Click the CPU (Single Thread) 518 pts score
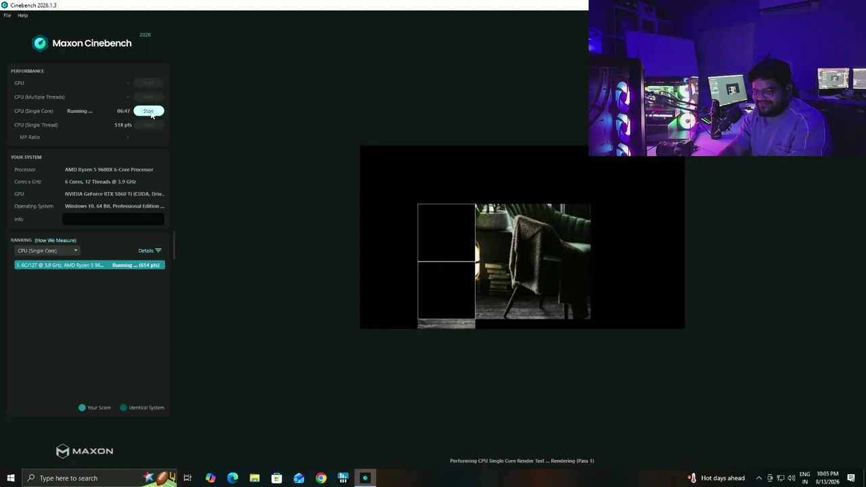Viewport: 866px width, 487px height. pyautogui.click(x=123, y=125)
